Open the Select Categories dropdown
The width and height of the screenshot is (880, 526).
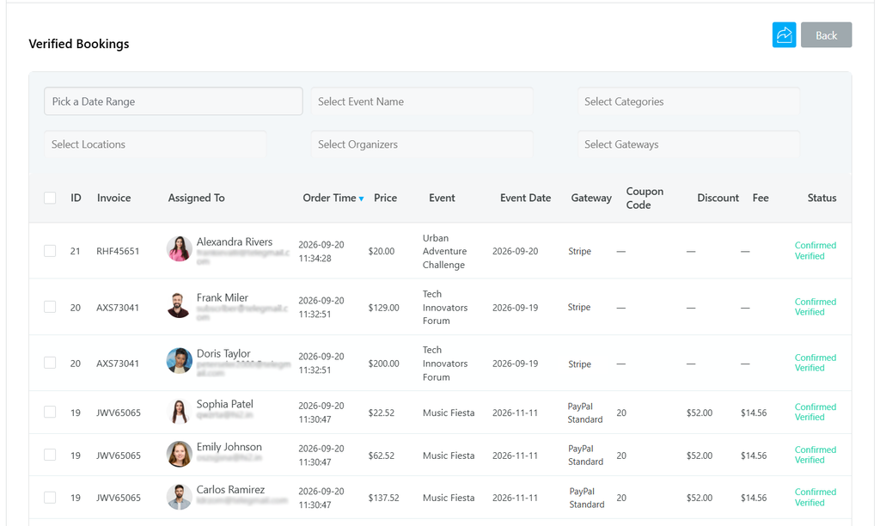[688, 101]
